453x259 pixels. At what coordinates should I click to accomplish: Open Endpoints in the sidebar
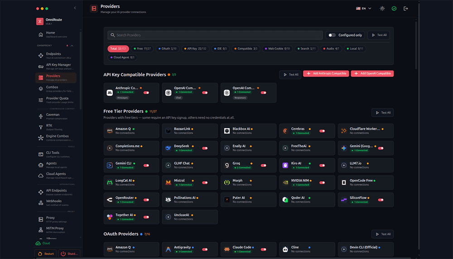tap(55, 55)
